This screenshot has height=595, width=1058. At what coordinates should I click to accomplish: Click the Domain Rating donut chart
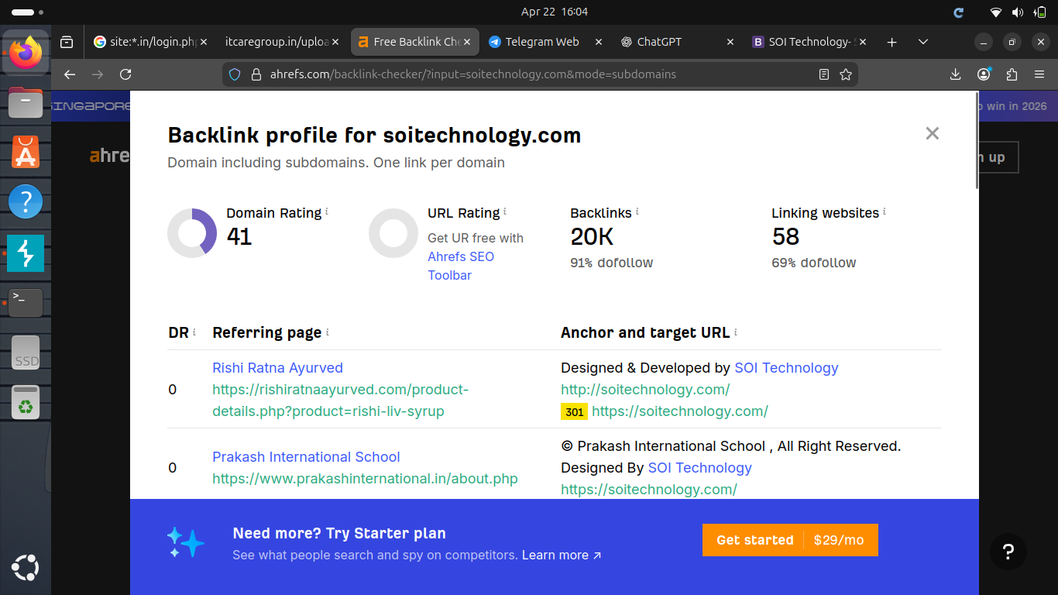(192, 232)
